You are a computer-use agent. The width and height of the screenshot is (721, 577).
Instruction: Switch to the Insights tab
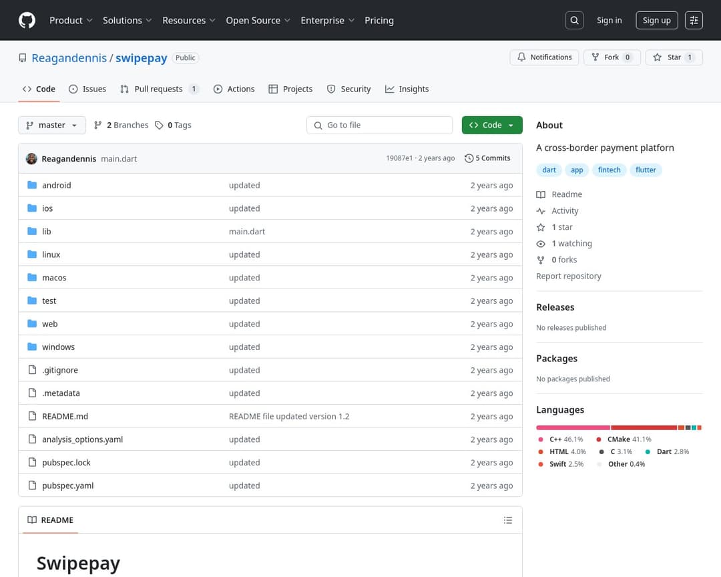(x=407, y=89)
